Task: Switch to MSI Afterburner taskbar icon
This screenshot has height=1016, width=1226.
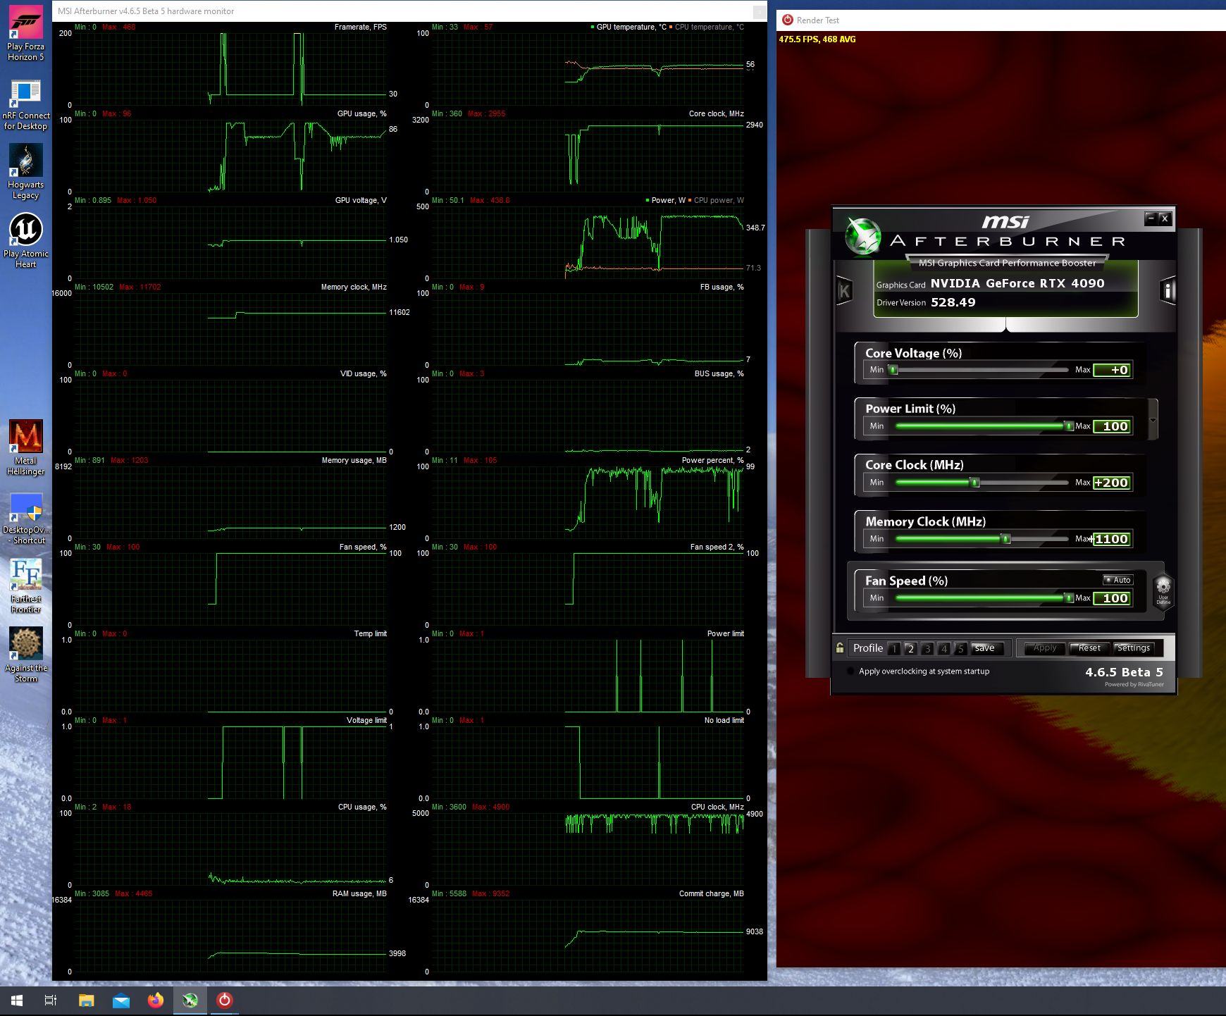Action: point(190,1000)
